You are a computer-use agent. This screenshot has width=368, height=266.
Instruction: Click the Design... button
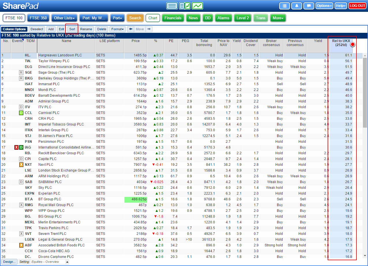[x=10, y=262]
